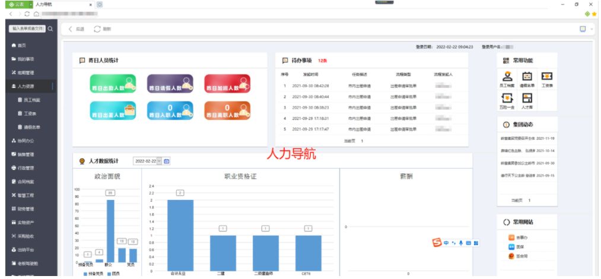The height and width of the screenshot is (279, 601).
Task: Open the 医保 website link
Action: (x=515, y=247)
